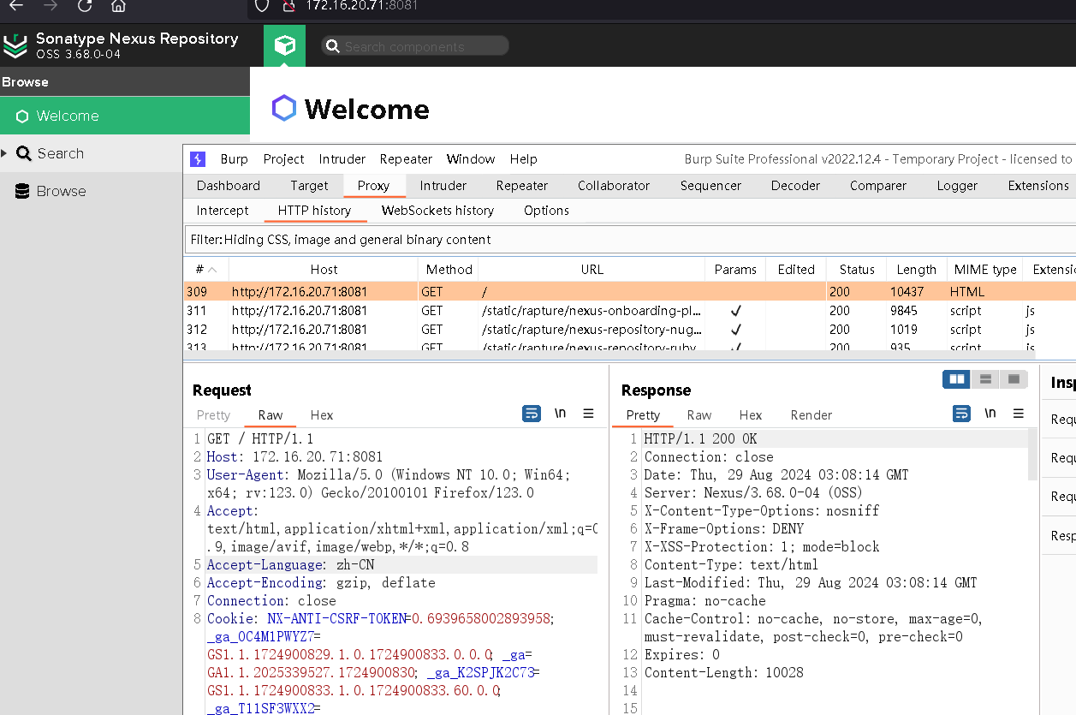Toggle word wrap icon in Response panel

click(962, 414)
